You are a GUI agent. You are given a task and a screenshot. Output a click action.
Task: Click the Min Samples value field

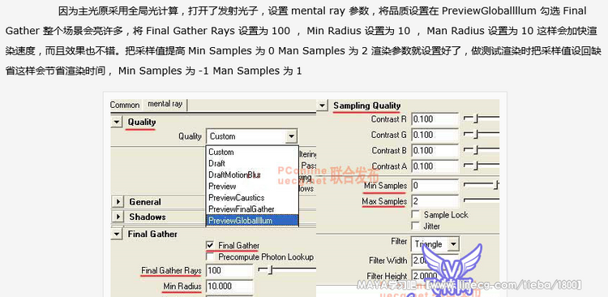point(435,186)
